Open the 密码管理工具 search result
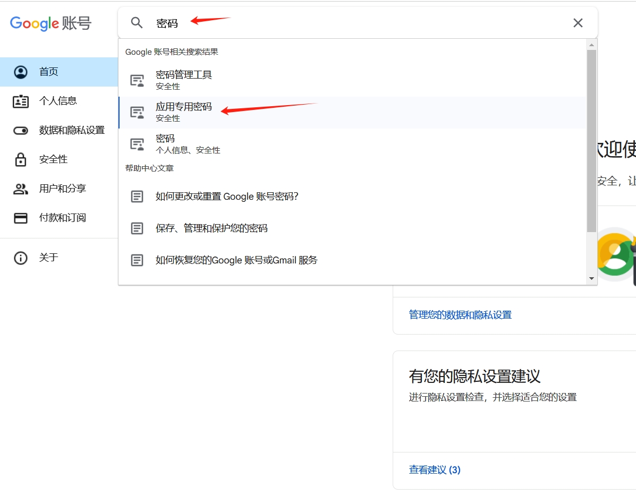This screenshot has width=636, height=504. (x=352, y=80)
